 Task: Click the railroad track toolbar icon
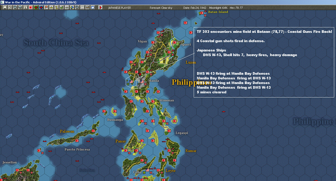pos(87,7)
